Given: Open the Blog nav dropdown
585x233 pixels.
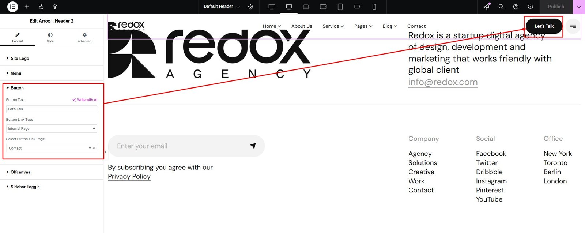Looking at the screenshot, I should [x=390, y=26].
